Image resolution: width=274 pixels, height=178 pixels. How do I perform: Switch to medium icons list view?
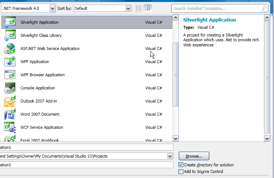tap(148, 8)
